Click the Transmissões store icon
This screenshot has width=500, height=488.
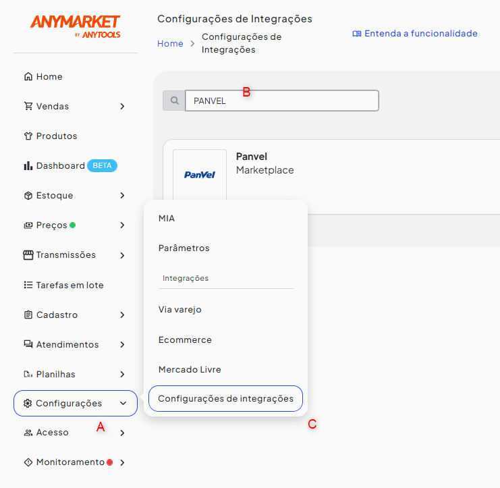coord(28,255)
